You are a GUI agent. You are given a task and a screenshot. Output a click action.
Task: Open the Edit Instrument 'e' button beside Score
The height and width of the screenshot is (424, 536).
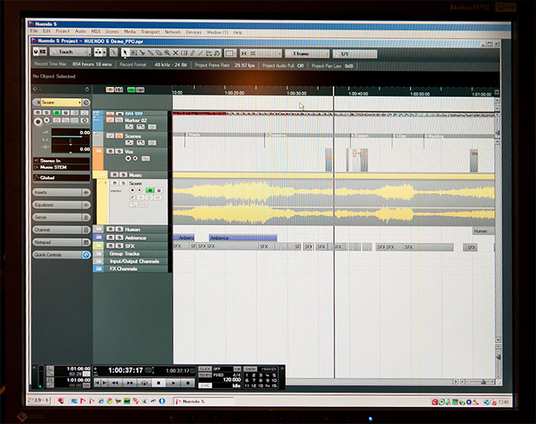[86, 102]
